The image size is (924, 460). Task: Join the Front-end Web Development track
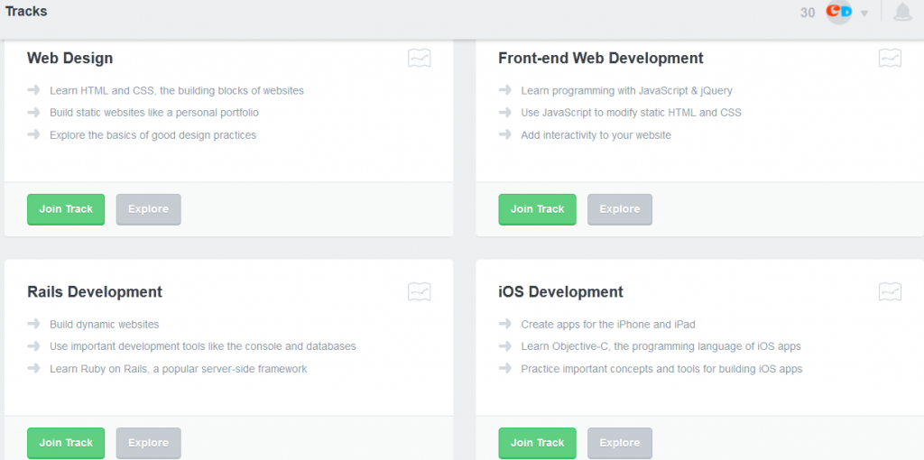point(537,209)
